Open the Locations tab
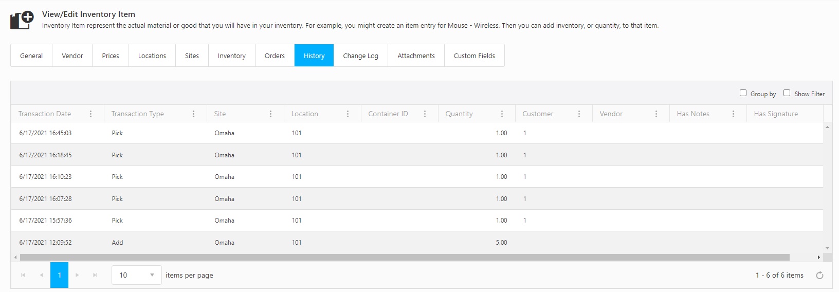 (152, 56)
